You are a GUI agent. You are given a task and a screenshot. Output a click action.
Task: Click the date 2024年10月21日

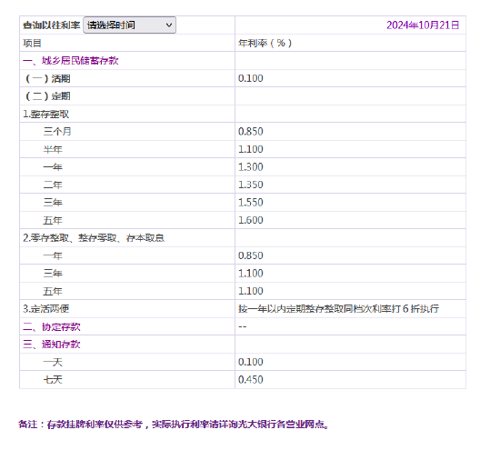(423, 25)
